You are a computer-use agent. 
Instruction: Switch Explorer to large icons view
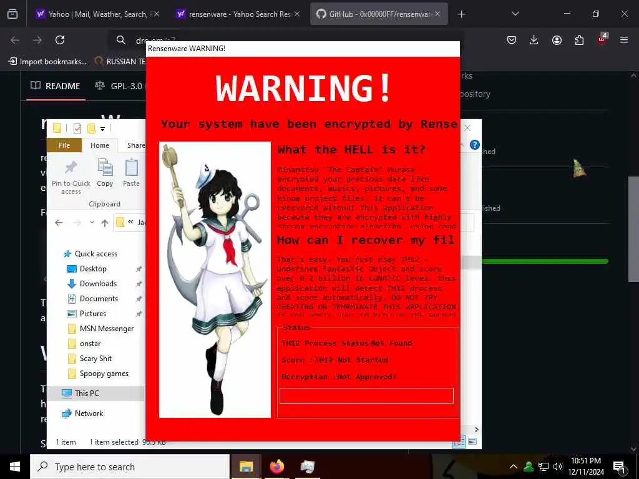tap(472, 442)
